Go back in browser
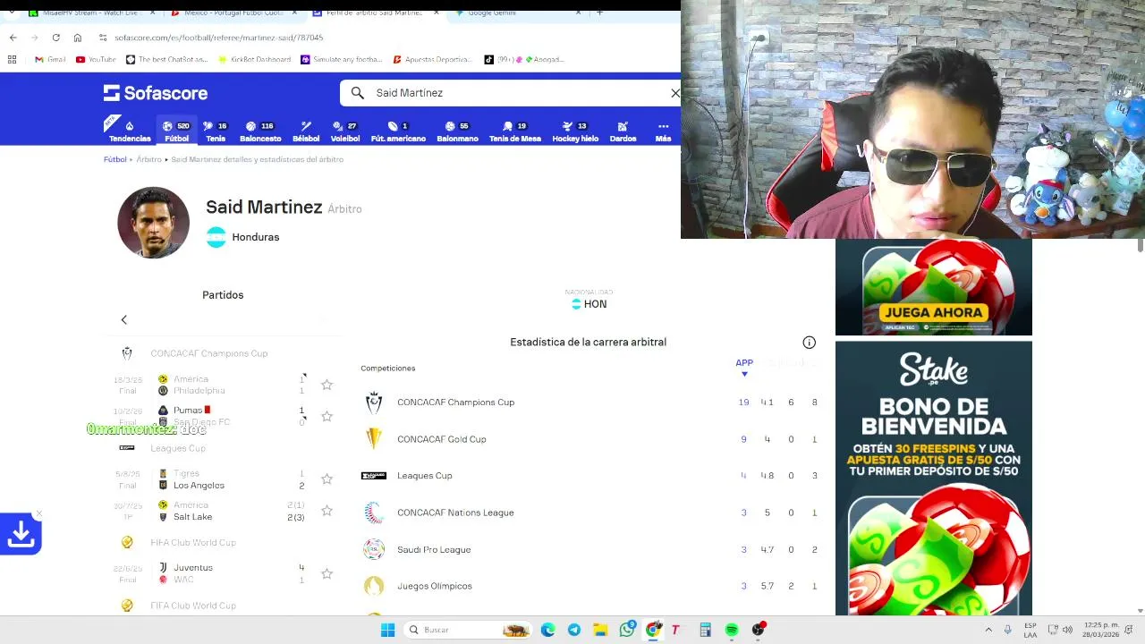 (x=13, y=38)
